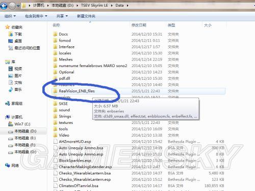Screen dimensions: 255x191
Task: Select the SKSE folder icon
Action: coord(55,104)
